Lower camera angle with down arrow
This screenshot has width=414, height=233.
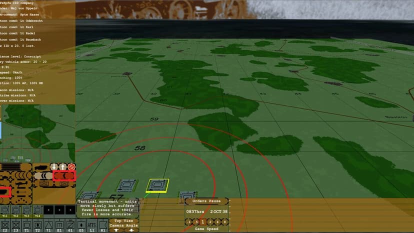[x=131, y=230]
